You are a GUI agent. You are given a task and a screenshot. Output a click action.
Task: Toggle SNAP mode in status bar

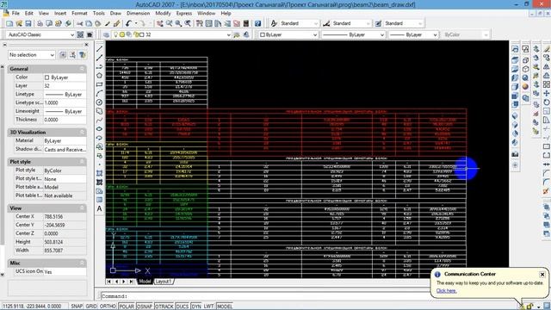click(77, 307)
